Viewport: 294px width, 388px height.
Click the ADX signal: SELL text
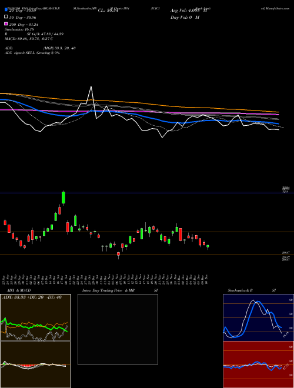click(x=20, y=53)
